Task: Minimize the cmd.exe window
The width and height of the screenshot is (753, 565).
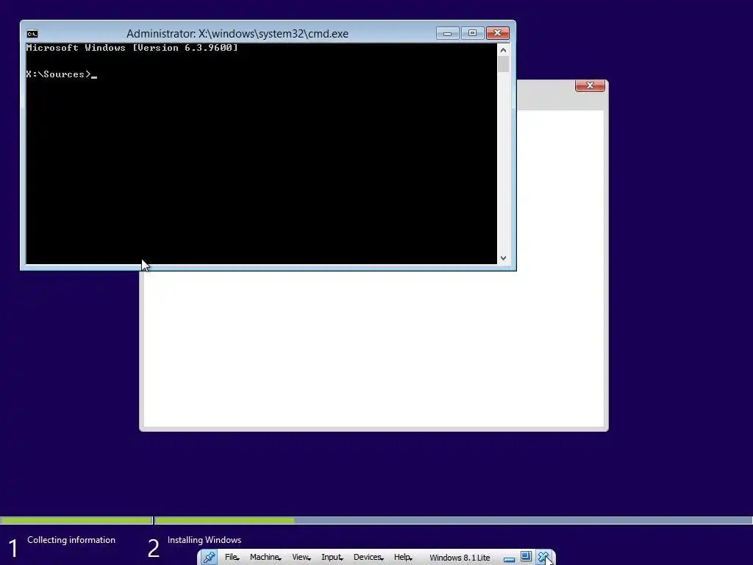Action: (447, 33)
